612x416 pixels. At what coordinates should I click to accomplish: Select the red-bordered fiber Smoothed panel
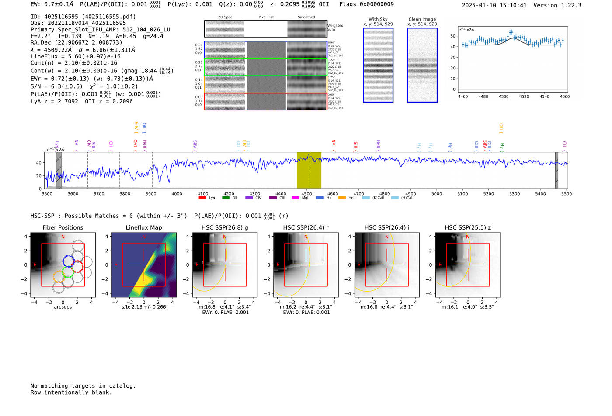pyautogui.click(x=306, y=101)
